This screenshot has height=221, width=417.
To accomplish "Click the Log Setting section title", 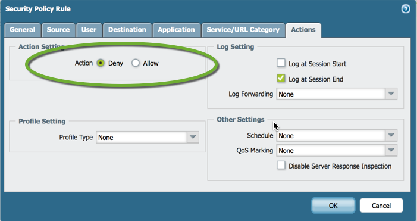I will [236, 47].
